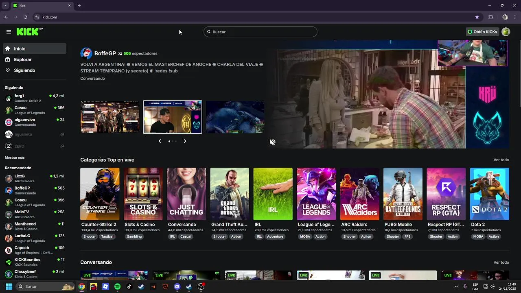Viewport: 521px width, 293px height.
Task: Open ARC Raiders category card
Action: click(x=360, y=194)
